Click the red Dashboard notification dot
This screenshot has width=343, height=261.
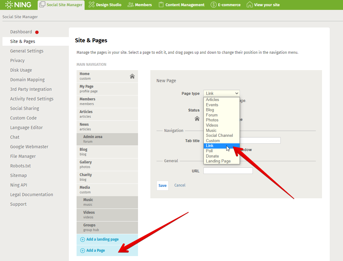(x=37, y=32)
